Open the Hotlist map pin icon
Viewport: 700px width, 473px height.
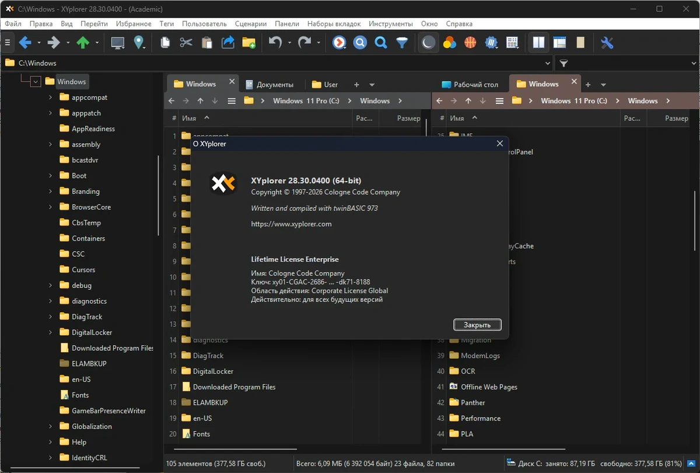pyautogui.click(x=139, y=43)
